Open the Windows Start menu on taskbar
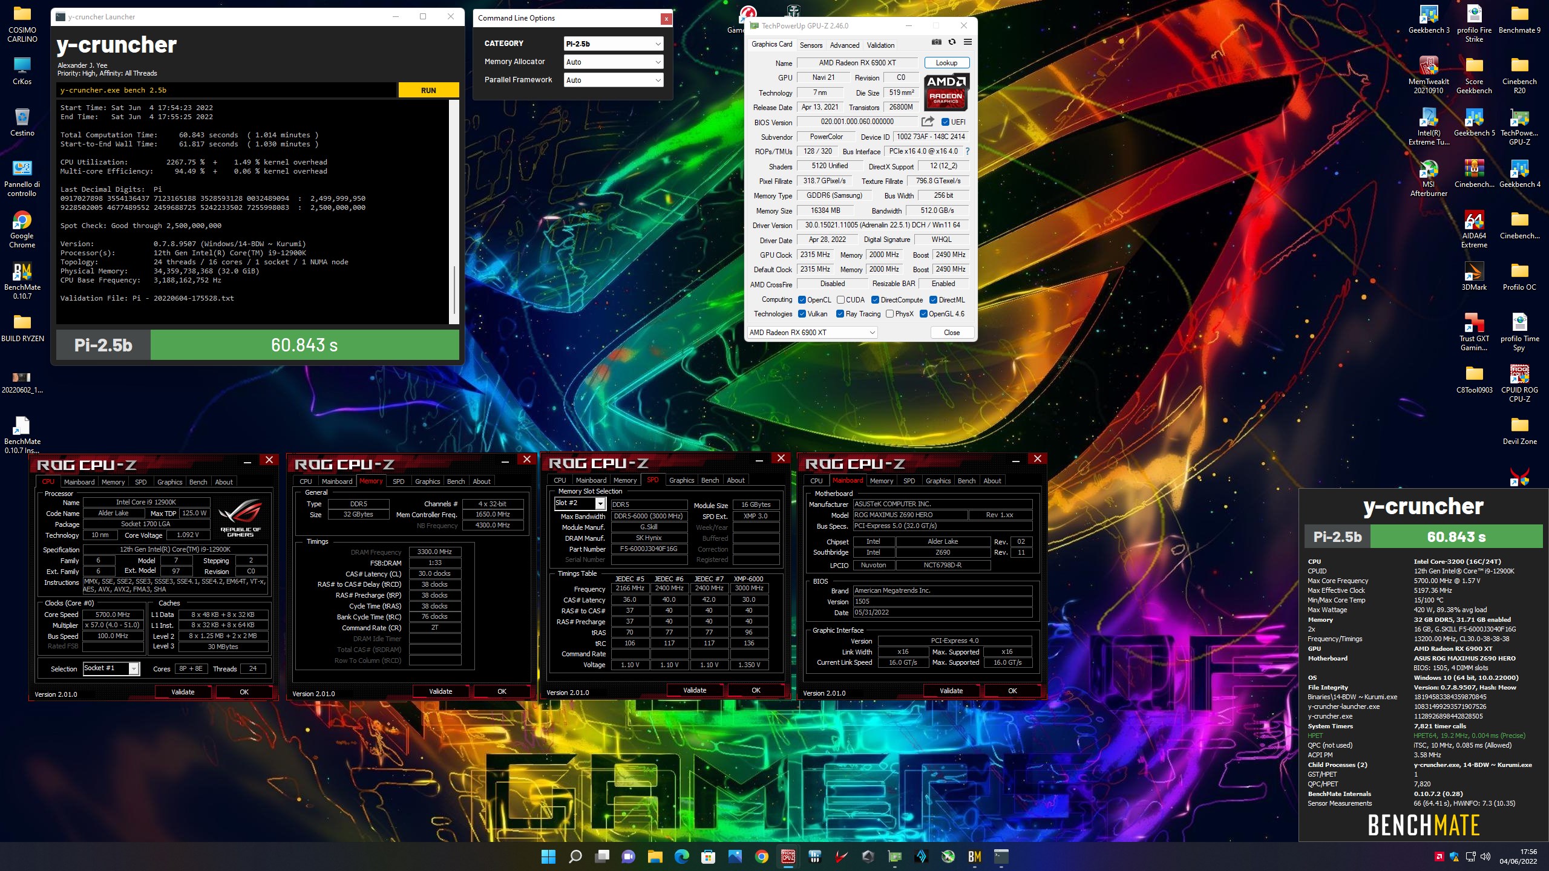Viewport: 1549px width, 871px height. (x=548, y=856)
